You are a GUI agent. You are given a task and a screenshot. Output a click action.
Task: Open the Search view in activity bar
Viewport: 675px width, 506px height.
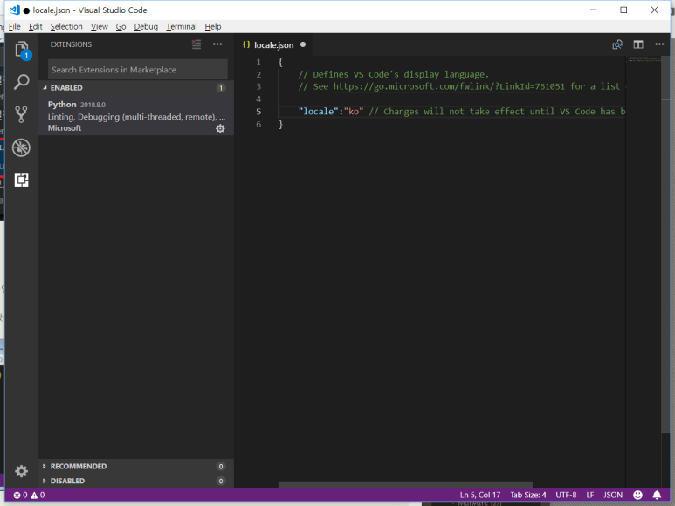point(22,82)
